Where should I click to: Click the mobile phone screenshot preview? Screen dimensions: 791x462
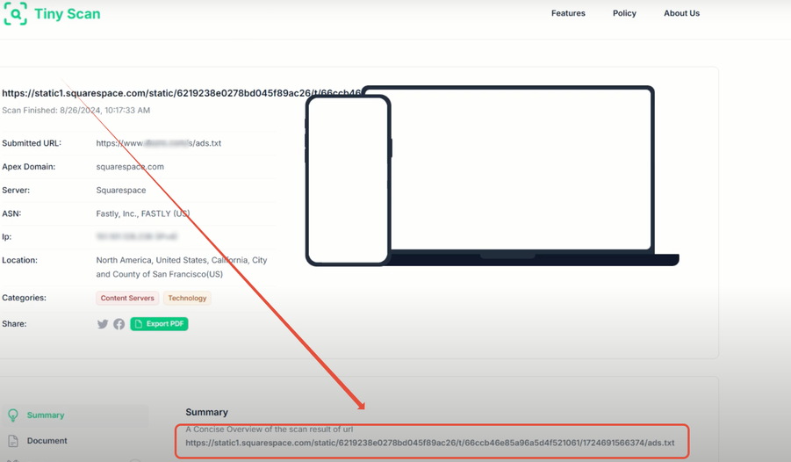click(348, 179)
